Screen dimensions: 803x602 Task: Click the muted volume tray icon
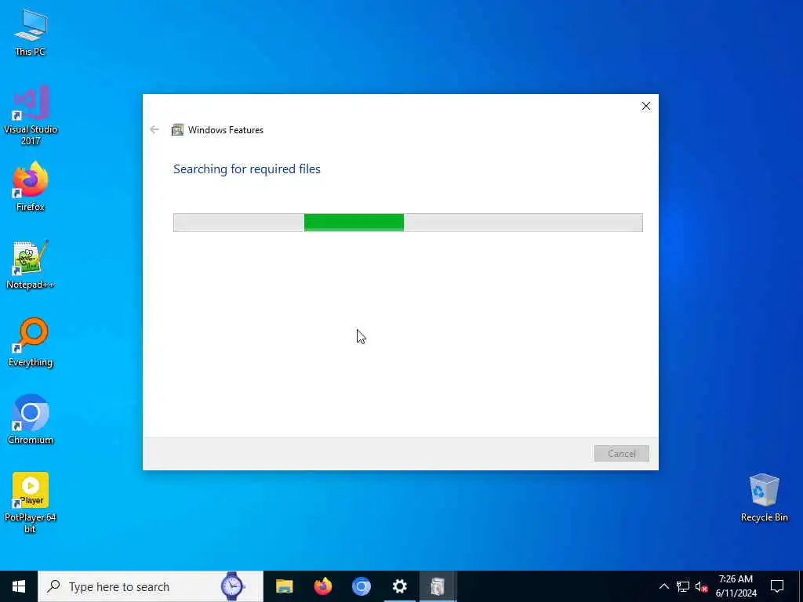pyautogui.click(x=701, y=586)
